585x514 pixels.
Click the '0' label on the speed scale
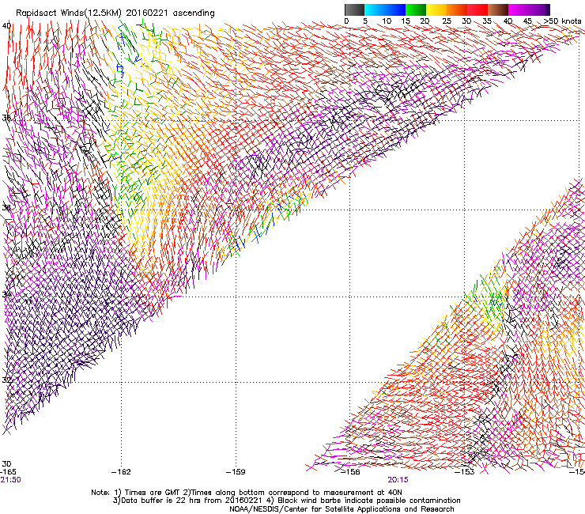click(x=346, y=21)
